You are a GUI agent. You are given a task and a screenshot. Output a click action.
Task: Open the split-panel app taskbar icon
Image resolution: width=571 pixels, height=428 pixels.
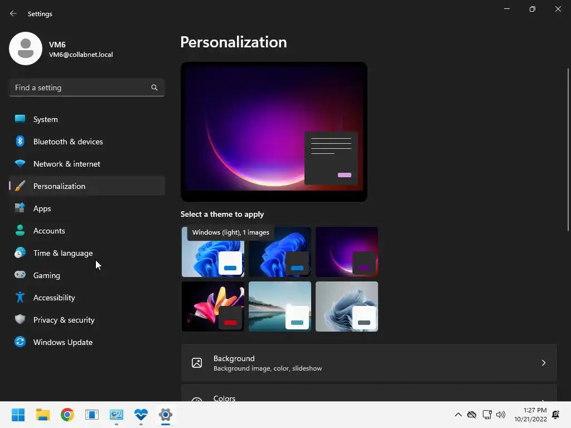pos(92,415)
